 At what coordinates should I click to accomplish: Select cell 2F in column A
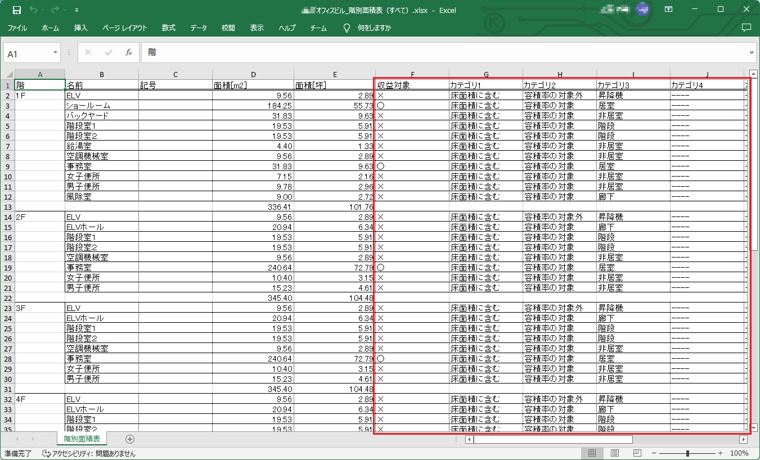(39, 217)
